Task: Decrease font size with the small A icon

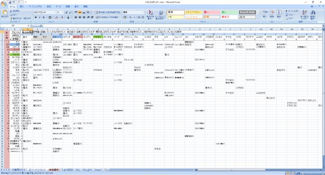Action: coord(70,12)
